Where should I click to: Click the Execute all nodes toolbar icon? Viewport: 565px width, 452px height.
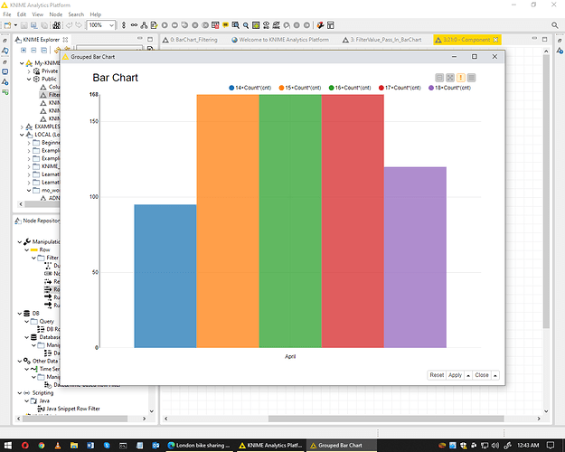point(184,25)
